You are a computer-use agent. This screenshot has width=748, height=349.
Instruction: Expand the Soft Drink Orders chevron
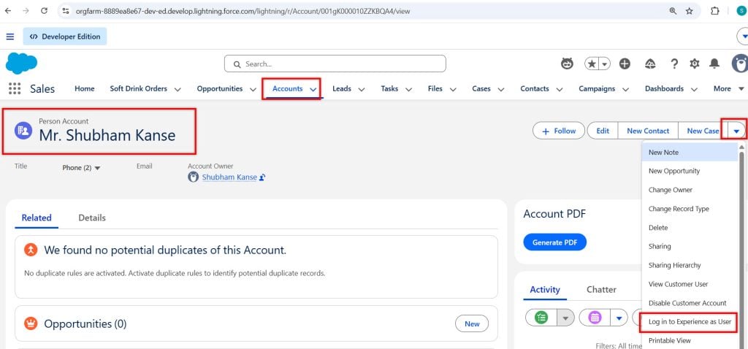(178, 89)
